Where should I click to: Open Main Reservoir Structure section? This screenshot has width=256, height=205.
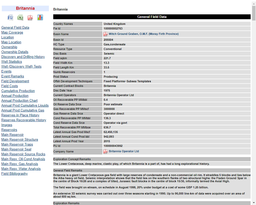[20, 140]
